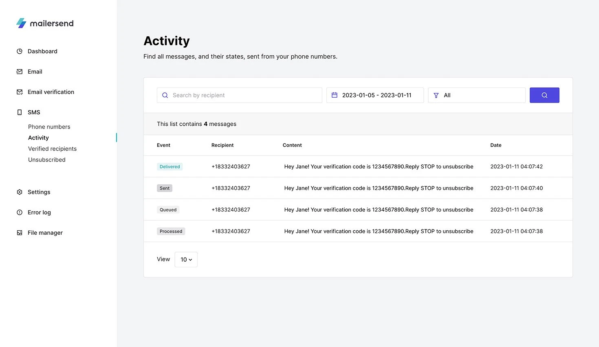
Task: Click the File manager image icon
Action: 20,233
